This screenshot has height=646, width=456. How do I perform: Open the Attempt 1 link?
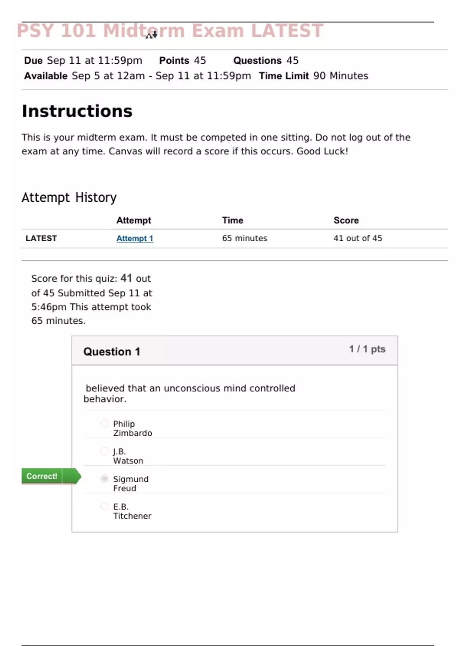click(135, 238)
